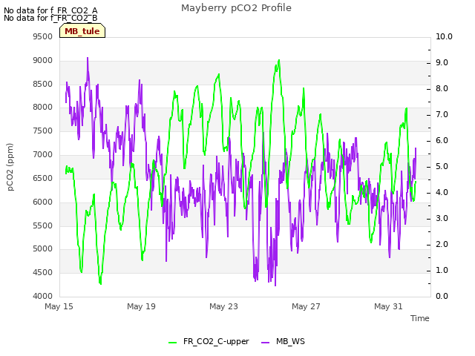Click the 5.0 right axis value

click(442, 166)
